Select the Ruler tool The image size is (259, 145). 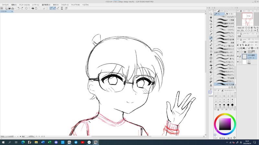tap(211, 82)
